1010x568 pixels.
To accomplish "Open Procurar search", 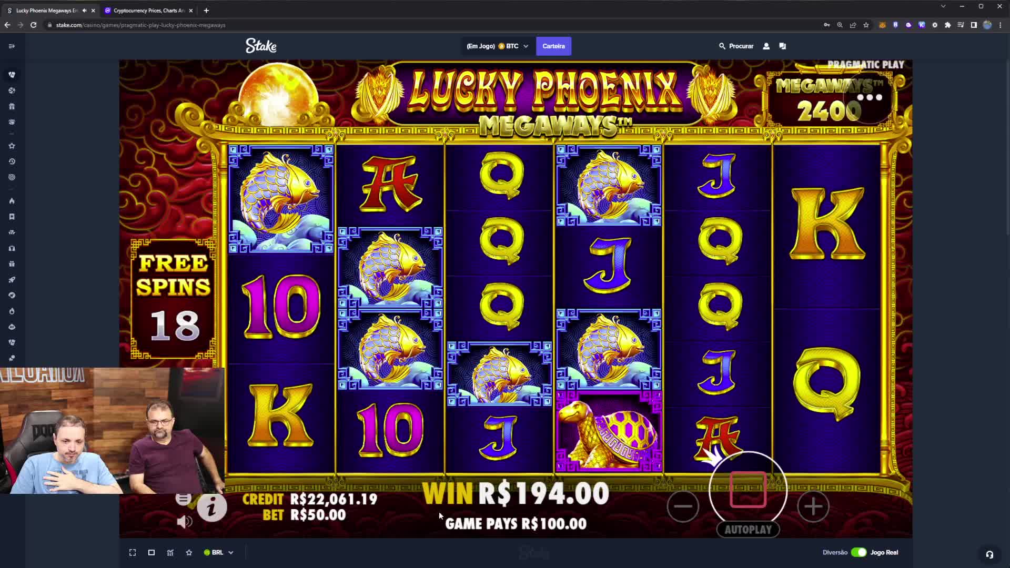I will click(736, 46).
